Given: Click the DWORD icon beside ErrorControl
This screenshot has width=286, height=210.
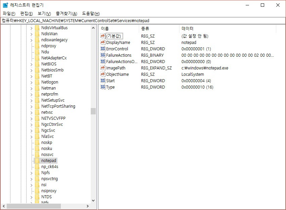Looking at the screenshot, I should click(103, 49).
